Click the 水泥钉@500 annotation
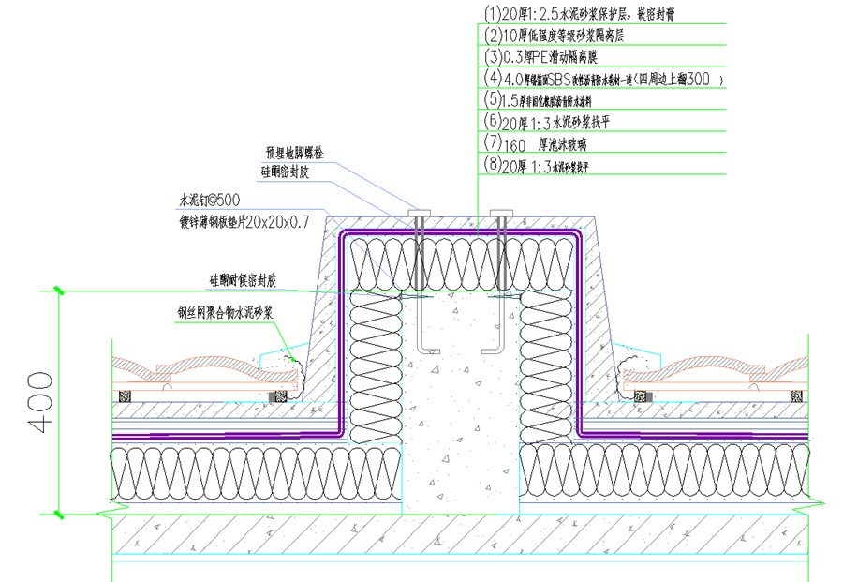Image resolution: width=843 pixels, height=582 pixels. click(210, 201)
